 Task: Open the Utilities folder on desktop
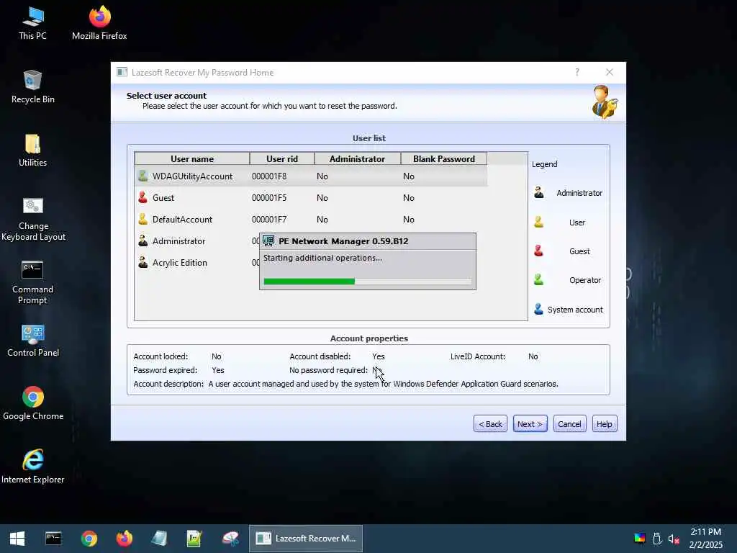click(x=32, y=150)
